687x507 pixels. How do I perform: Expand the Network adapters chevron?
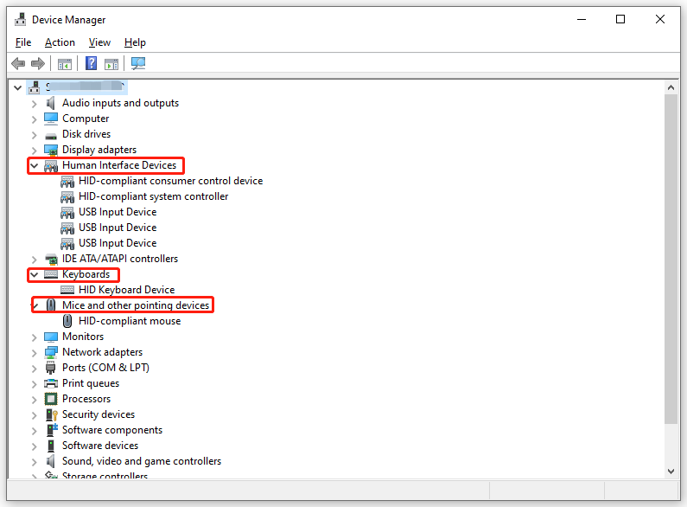coord(35,353)
